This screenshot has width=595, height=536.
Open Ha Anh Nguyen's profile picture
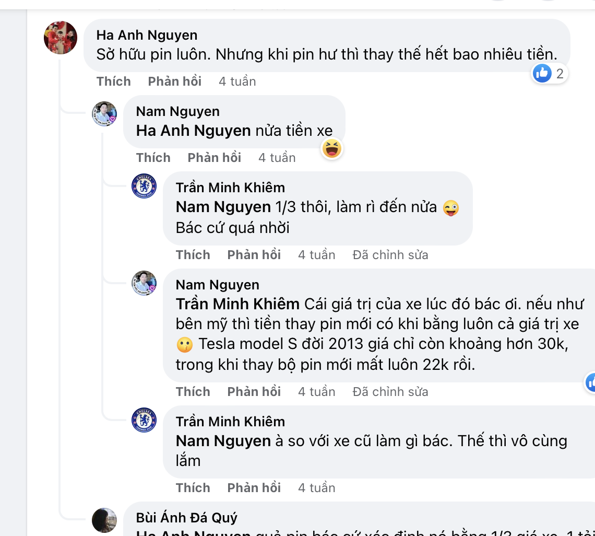[x=60, y=38]
